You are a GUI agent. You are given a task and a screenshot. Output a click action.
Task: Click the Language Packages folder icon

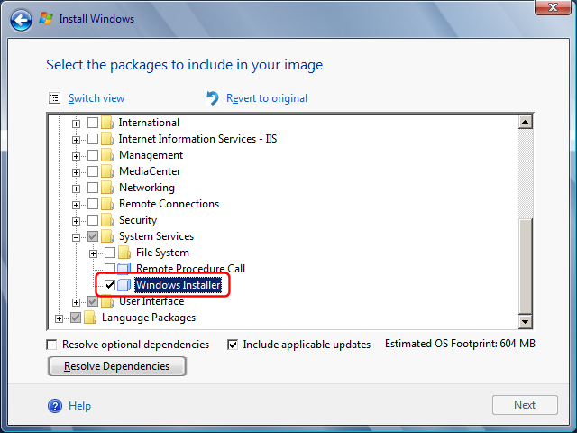point(90,318)
